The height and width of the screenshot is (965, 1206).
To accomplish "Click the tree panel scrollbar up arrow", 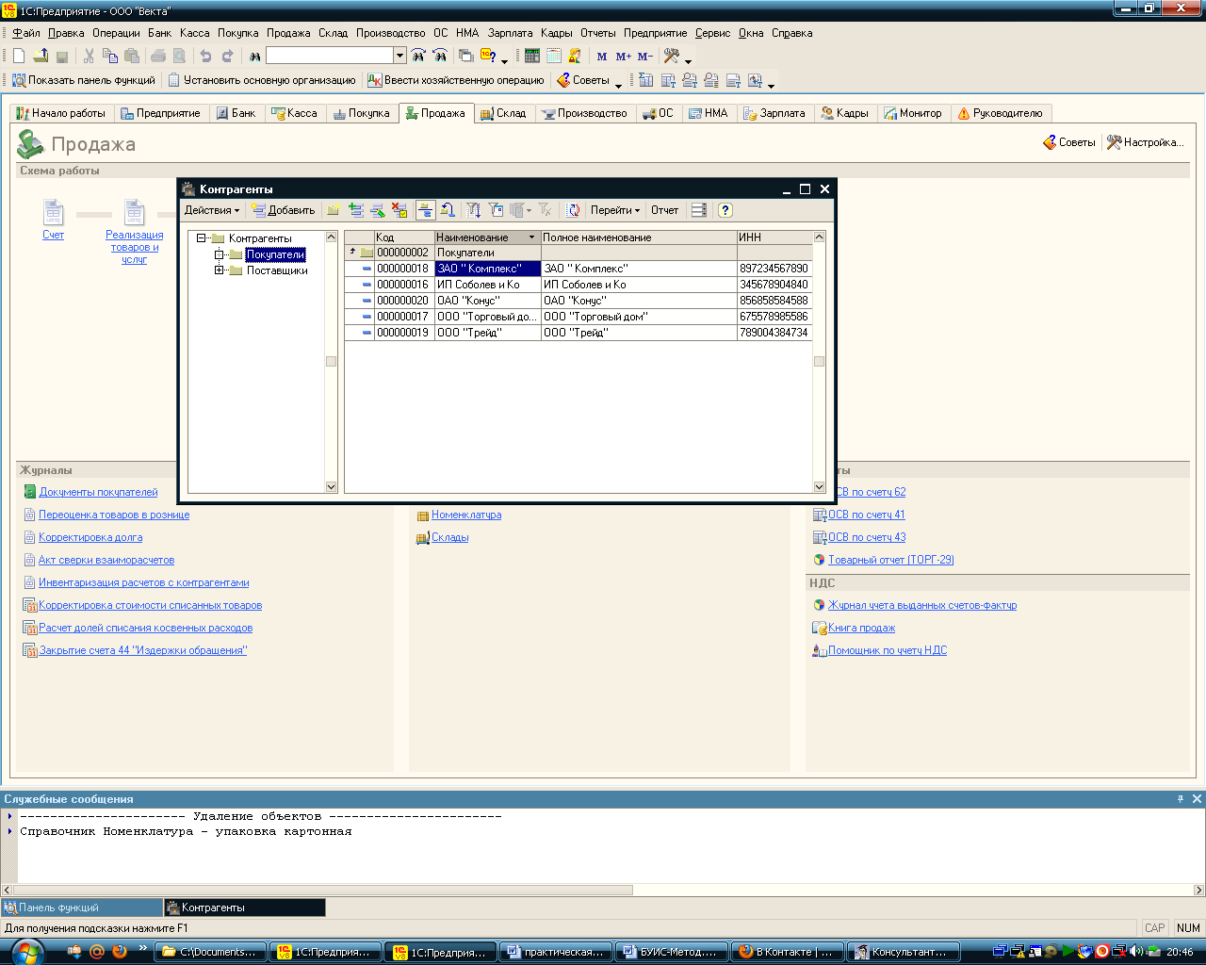I will click(x=331, y=237).
